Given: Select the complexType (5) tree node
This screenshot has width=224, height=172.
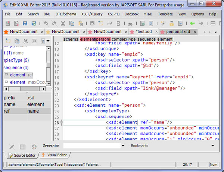Looking at the screenshot, I should point(16,60).
